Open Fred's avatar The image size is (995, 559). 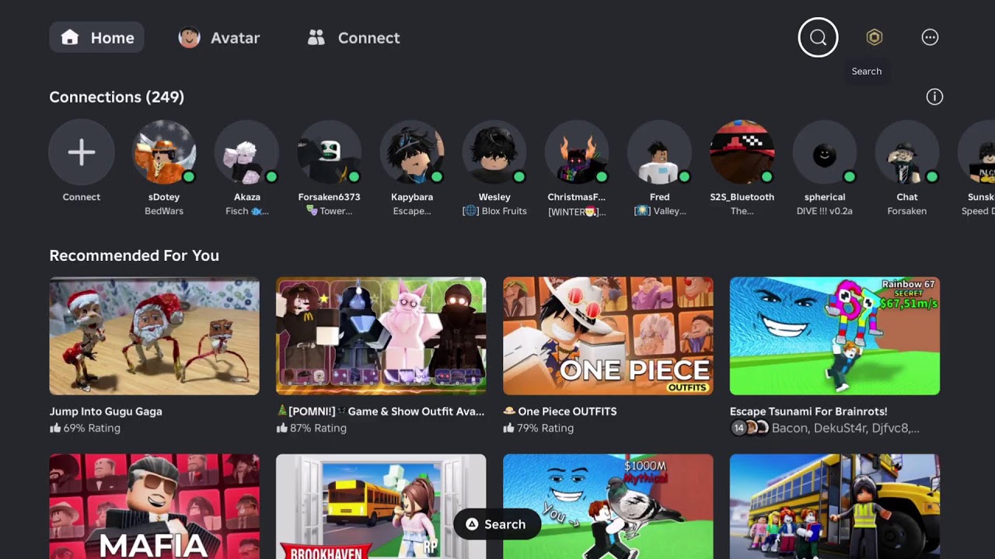tap(659, 152)
